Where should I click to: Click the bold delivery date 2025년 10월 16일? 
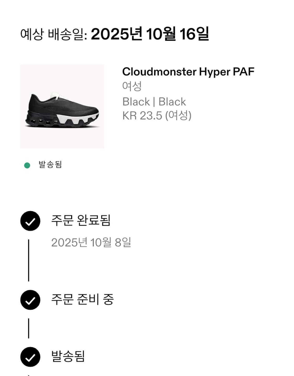point(150,34)
